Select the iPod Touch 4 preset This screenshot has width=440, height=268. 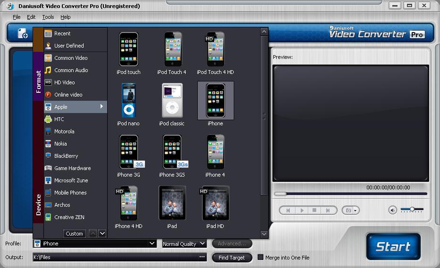[x=172, y=54]
